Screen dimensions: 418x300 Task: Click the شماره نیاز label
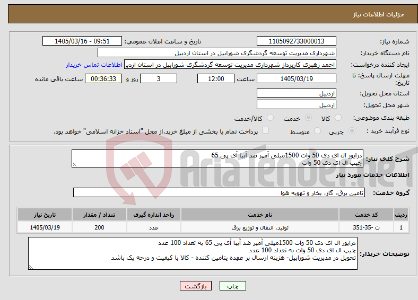click(395, 41)
